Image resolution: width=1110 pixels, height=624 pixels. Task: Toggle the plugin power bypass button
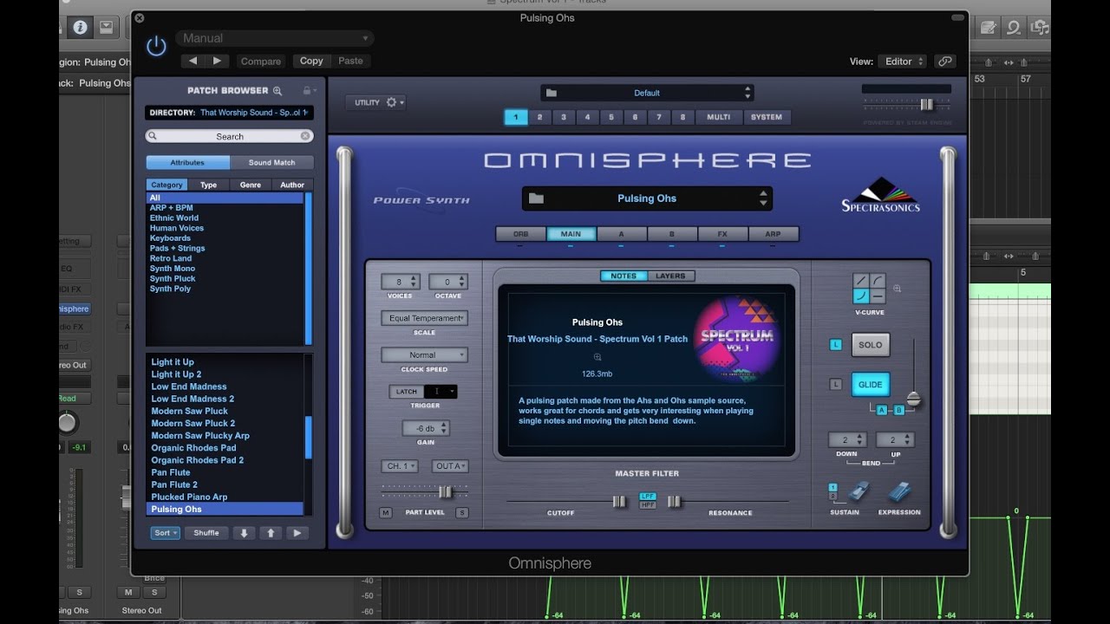(156, 46)
